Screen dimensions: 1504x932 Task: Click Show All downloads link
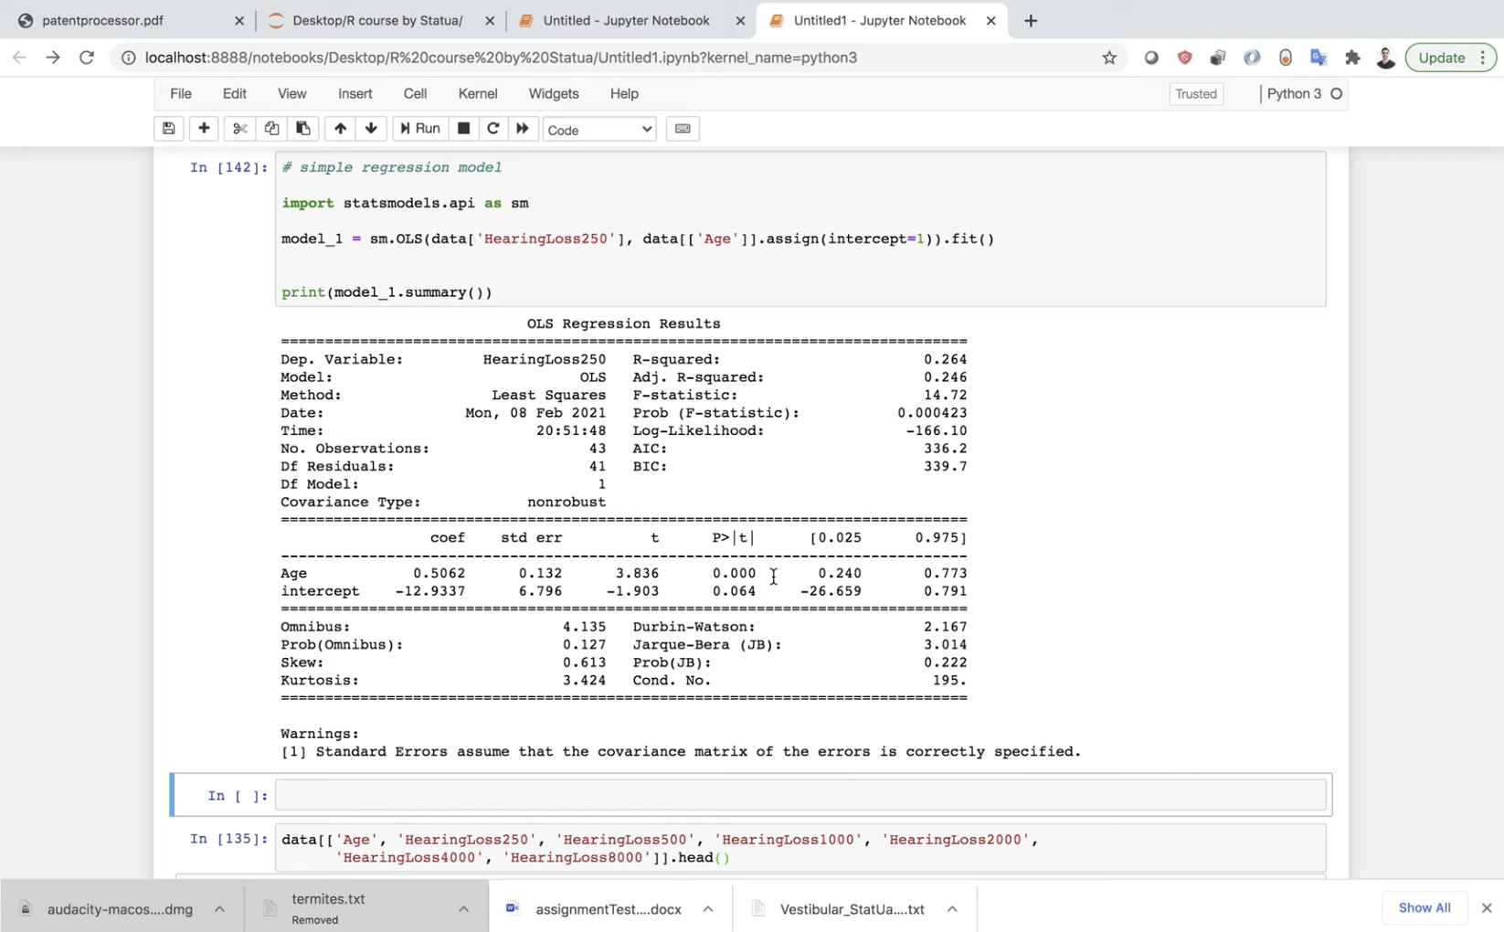pos(1424,907)
